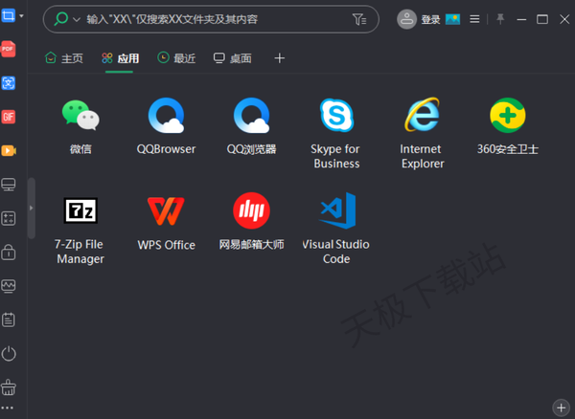The height and width of the screenshot is (419, 575).
Task: Click the search magnifier icon
Action: pos(61,19)
